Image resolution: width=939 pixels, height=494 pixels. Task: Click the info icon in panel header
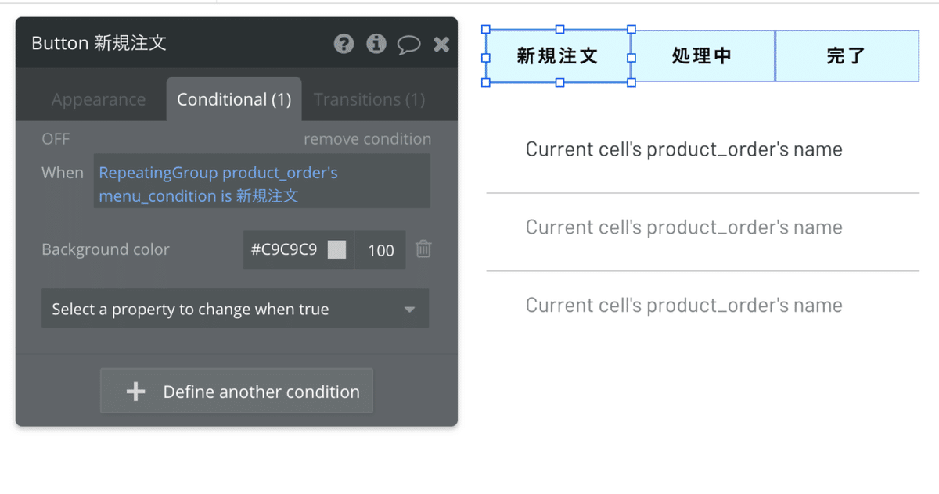(x=376, y=44)
